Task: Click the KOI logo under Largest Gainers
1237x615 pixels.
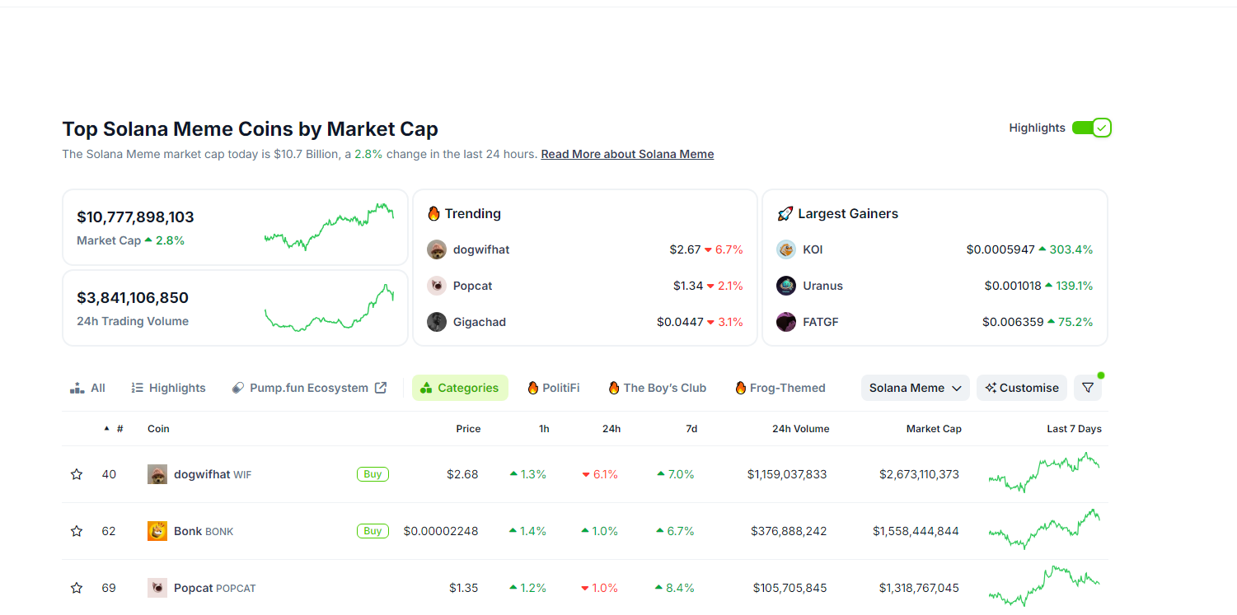Action: pos(785,249)
